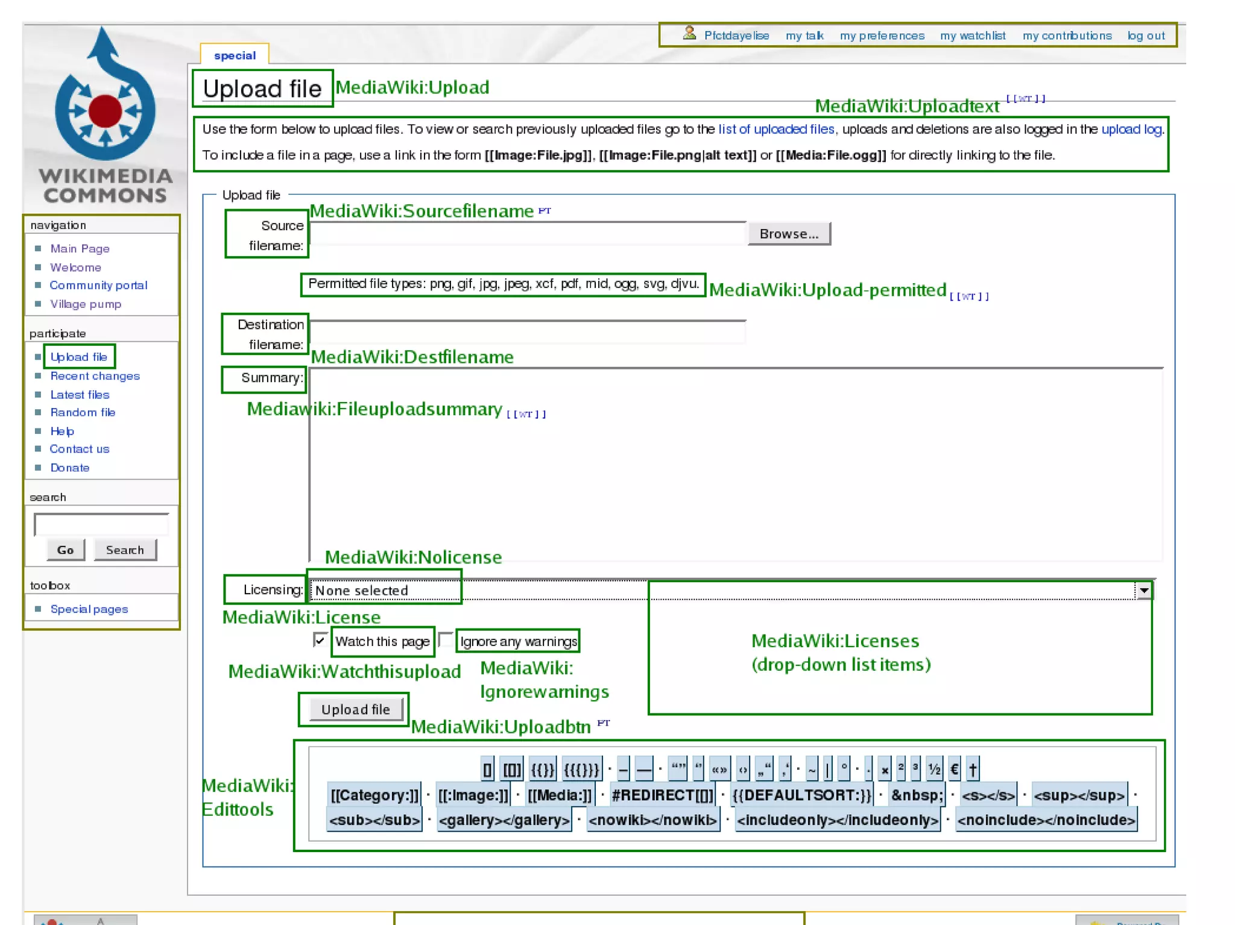This screenshot has width=1235, height=925.
Task: Insert the [[]] double bracket edit tool
Action: point(512,770)
